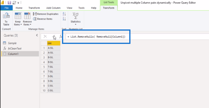Sort the list descending Z to A
Viewport: 209px width, 108px height.
(x=64, y=19)
